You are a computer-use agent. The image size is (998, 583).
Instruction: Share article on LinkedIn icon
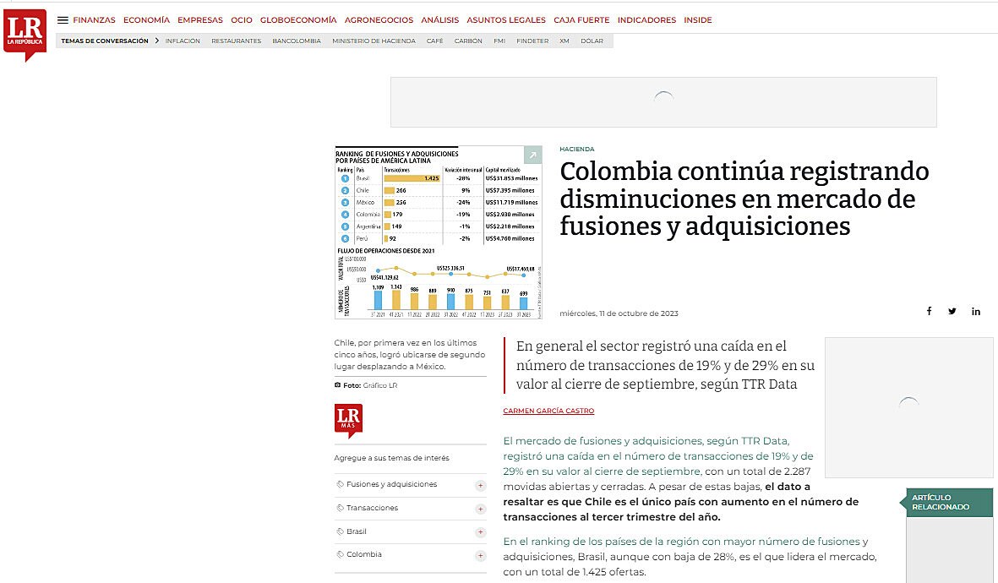(976, 311)
